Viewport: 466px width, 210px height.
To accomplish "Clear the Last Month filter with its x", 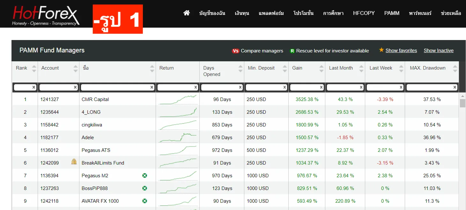I will click(x=361, y=87).
